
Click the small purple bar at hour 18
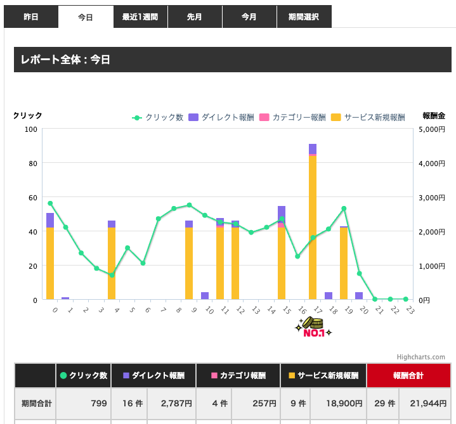pos(329,296)
